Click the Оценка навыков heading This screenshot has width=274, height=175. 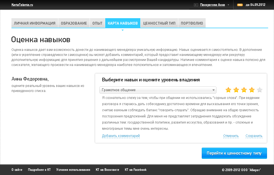41,39
